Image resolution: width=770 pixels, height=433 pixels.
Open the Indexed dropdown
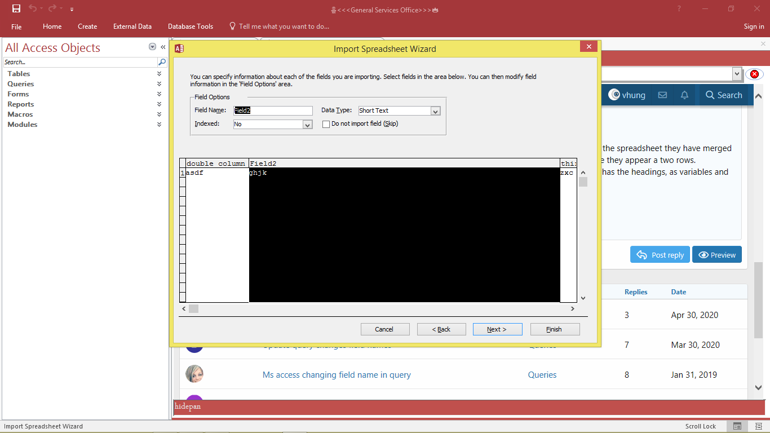click(307, 125)
